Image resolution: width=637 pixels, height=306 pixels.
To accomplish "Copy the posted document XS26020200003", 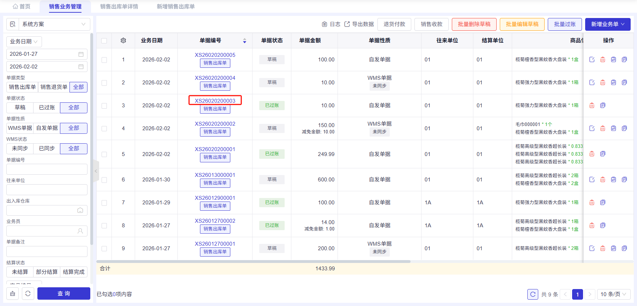I will pos(602,106).
